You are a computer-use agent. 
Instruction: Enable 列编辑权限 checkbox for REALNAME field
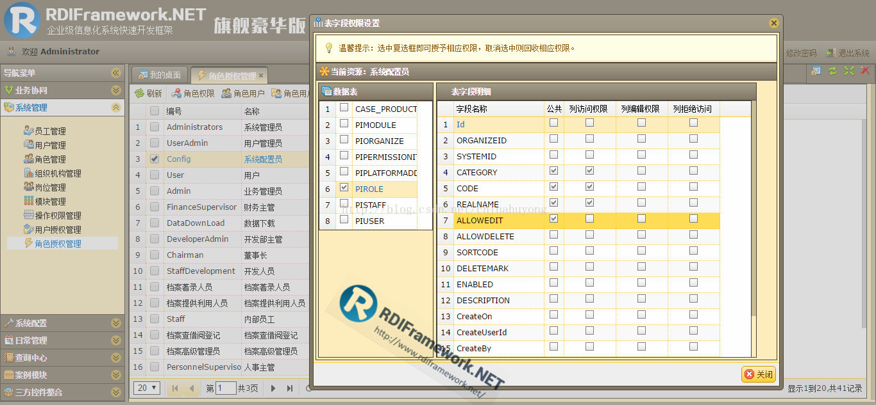click(641, 203)
